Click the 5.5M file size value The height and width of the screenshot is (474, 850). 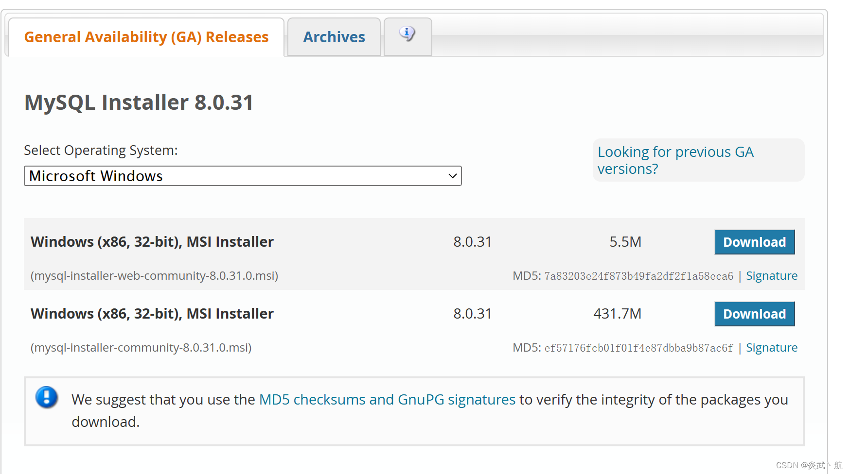[625, 242]
